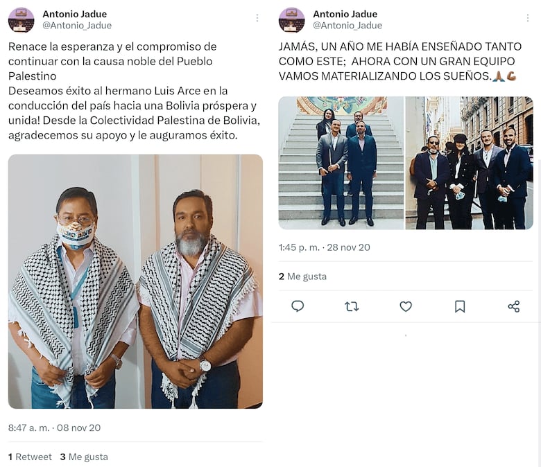Click left tweet profile avatar
Image resolution: width=541 pixels, height=467 pixels.
pos(21,20)
